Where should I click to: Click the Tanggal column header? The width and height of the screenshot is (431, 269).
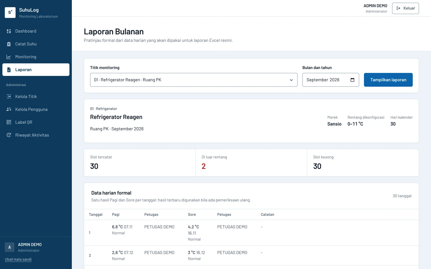click(x=96, y=215)
